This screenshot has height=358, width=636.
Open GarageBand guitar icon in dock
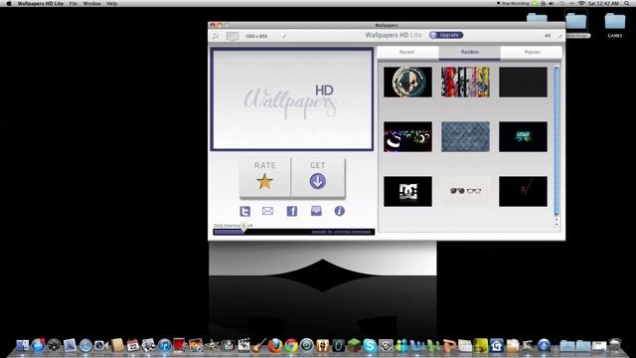pos(259,345)
